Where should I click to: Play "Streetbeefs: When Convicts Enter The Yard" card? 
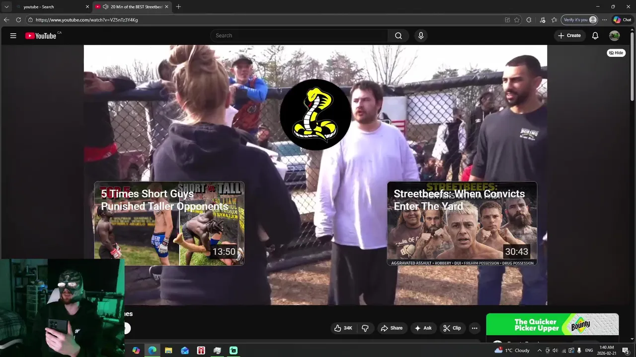(x=462, y=224)
